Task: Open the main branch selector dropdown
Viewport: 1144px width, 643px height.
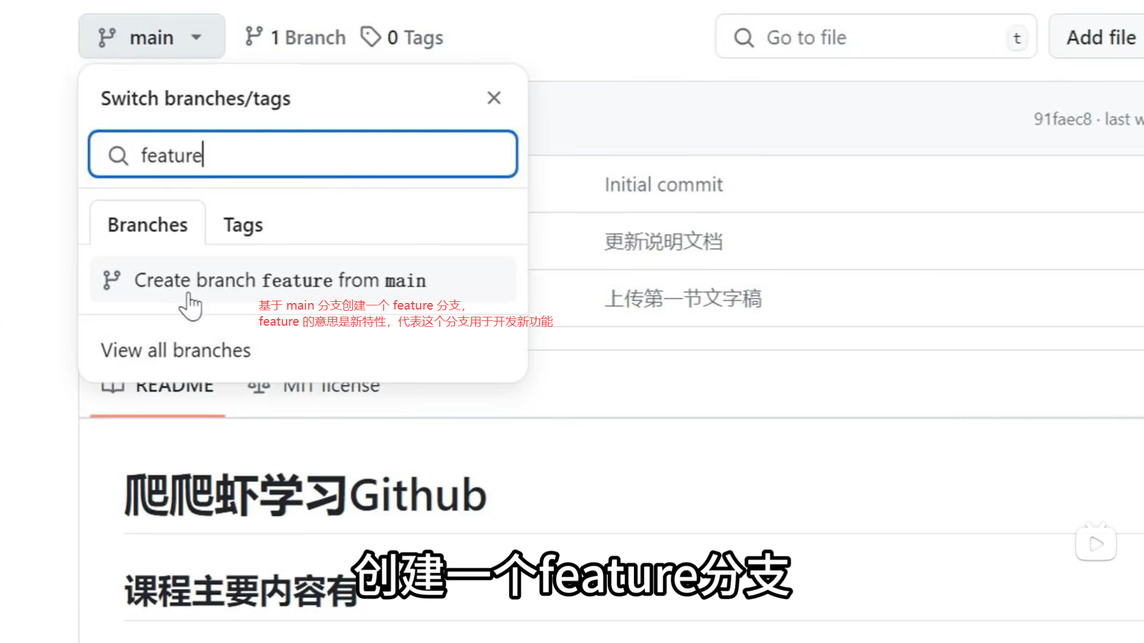Action: point(151,37)
